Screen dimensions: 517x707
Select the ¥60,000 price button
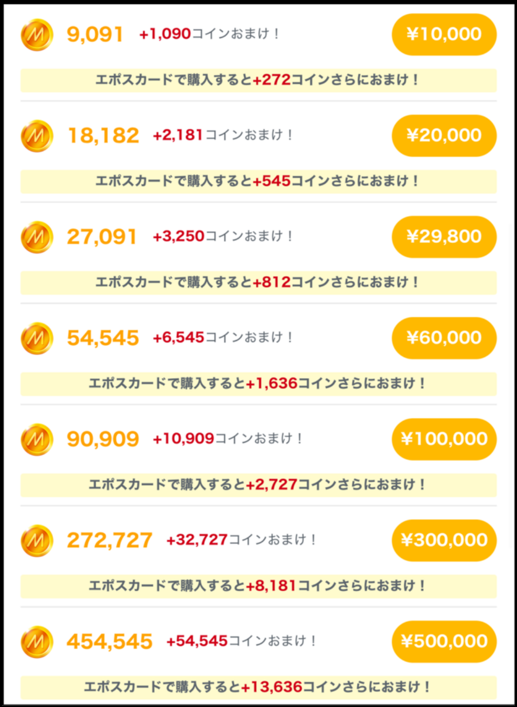[x=444, y=338]
